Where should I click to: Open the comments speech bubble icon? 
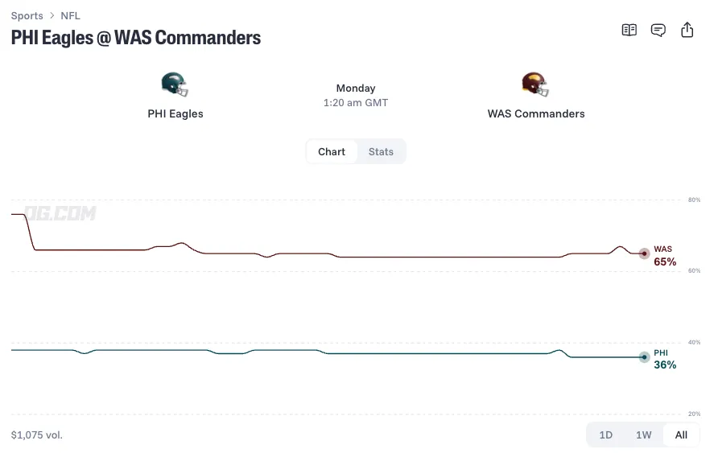(658, 31)
